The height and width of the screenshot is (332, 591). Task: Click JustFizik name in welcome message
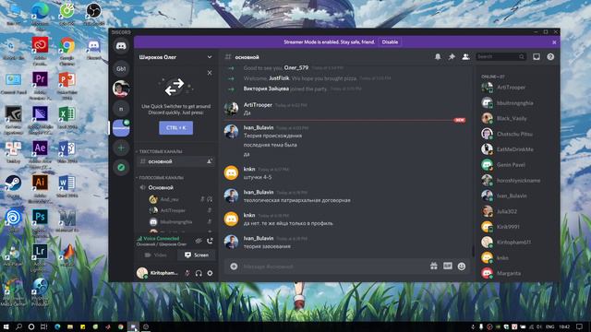[279, 78]
